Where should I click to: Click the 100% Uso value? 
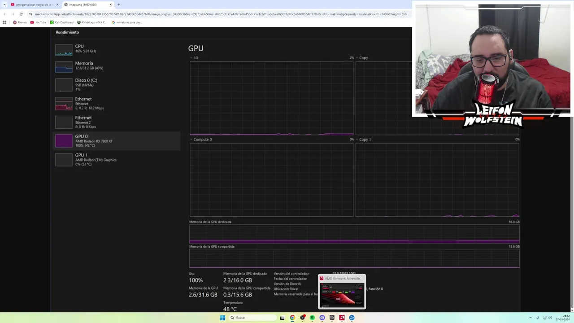pos(196,280)
